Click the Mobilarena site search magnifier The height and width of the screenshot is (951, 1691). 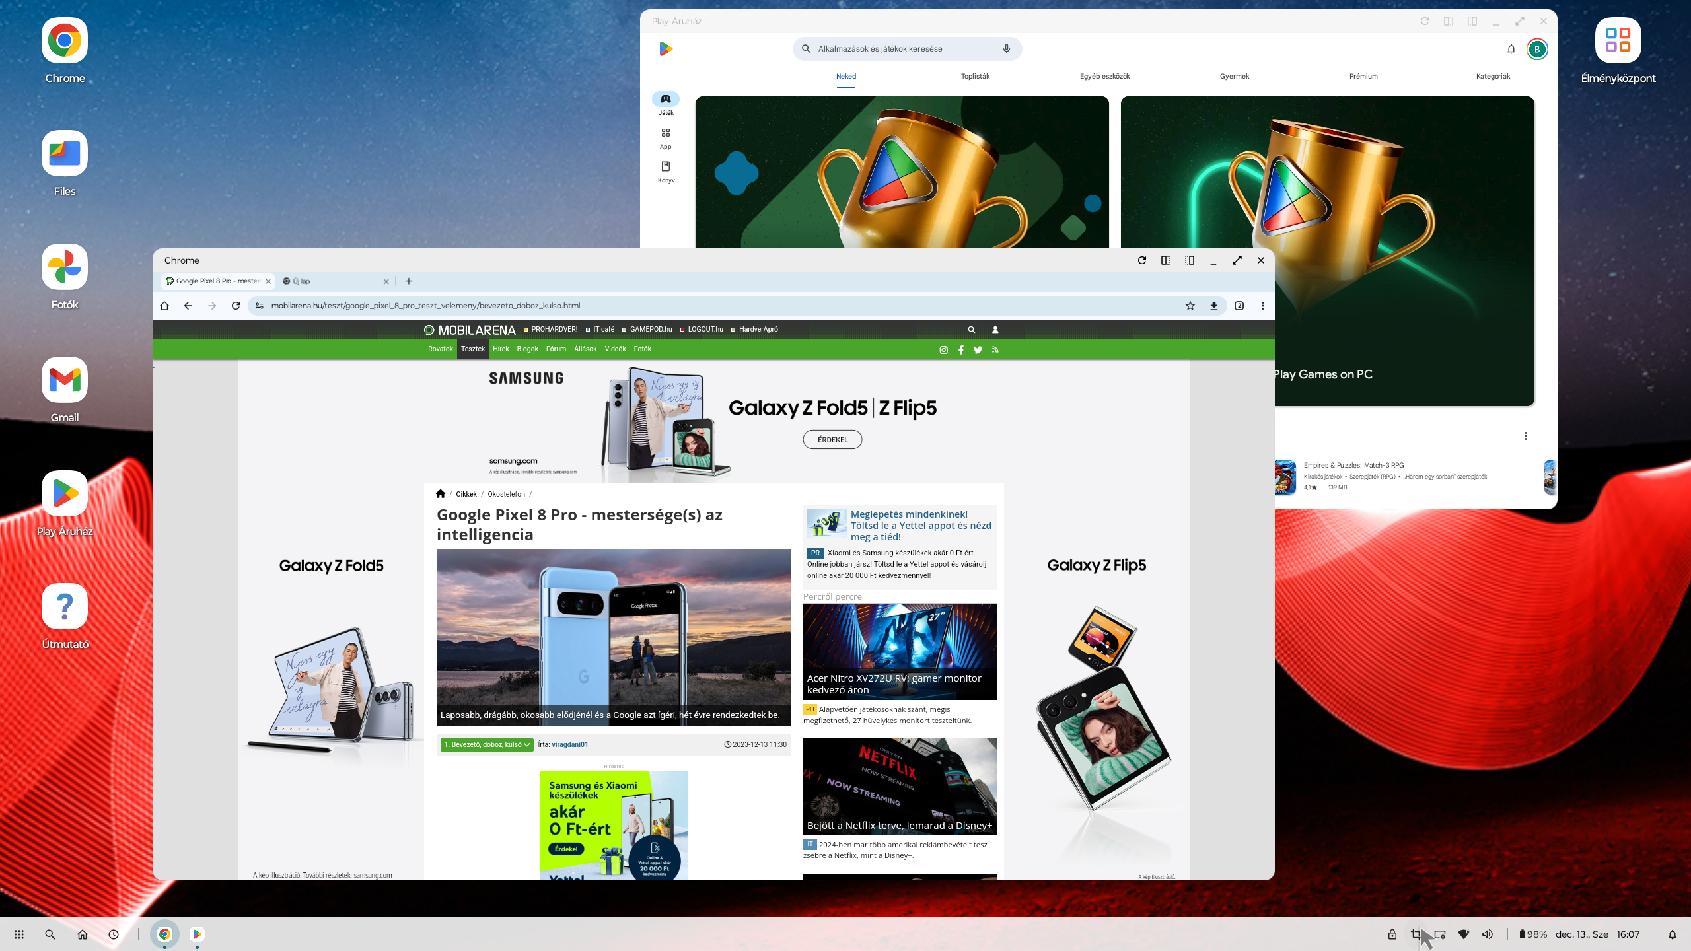[972, 330]
